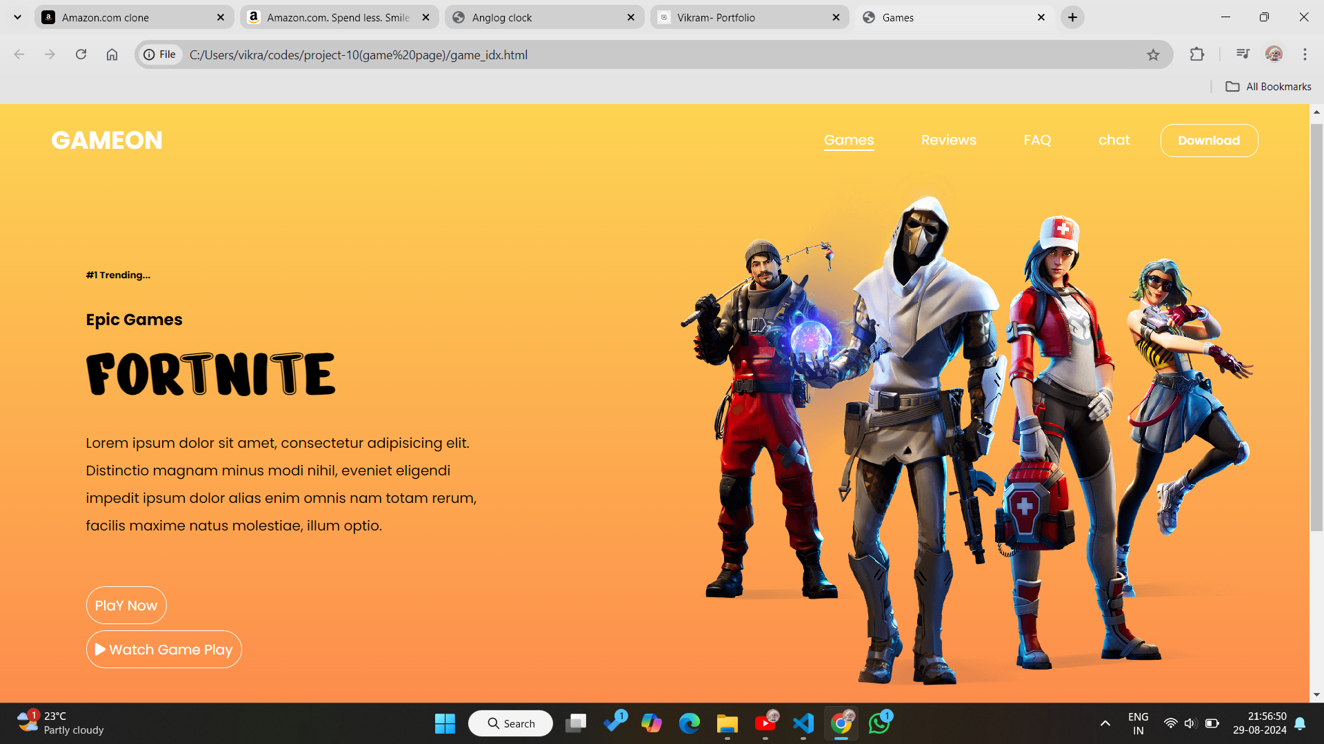
Task: Open Copilot in the taskbar
Action: tap(652, 723)
